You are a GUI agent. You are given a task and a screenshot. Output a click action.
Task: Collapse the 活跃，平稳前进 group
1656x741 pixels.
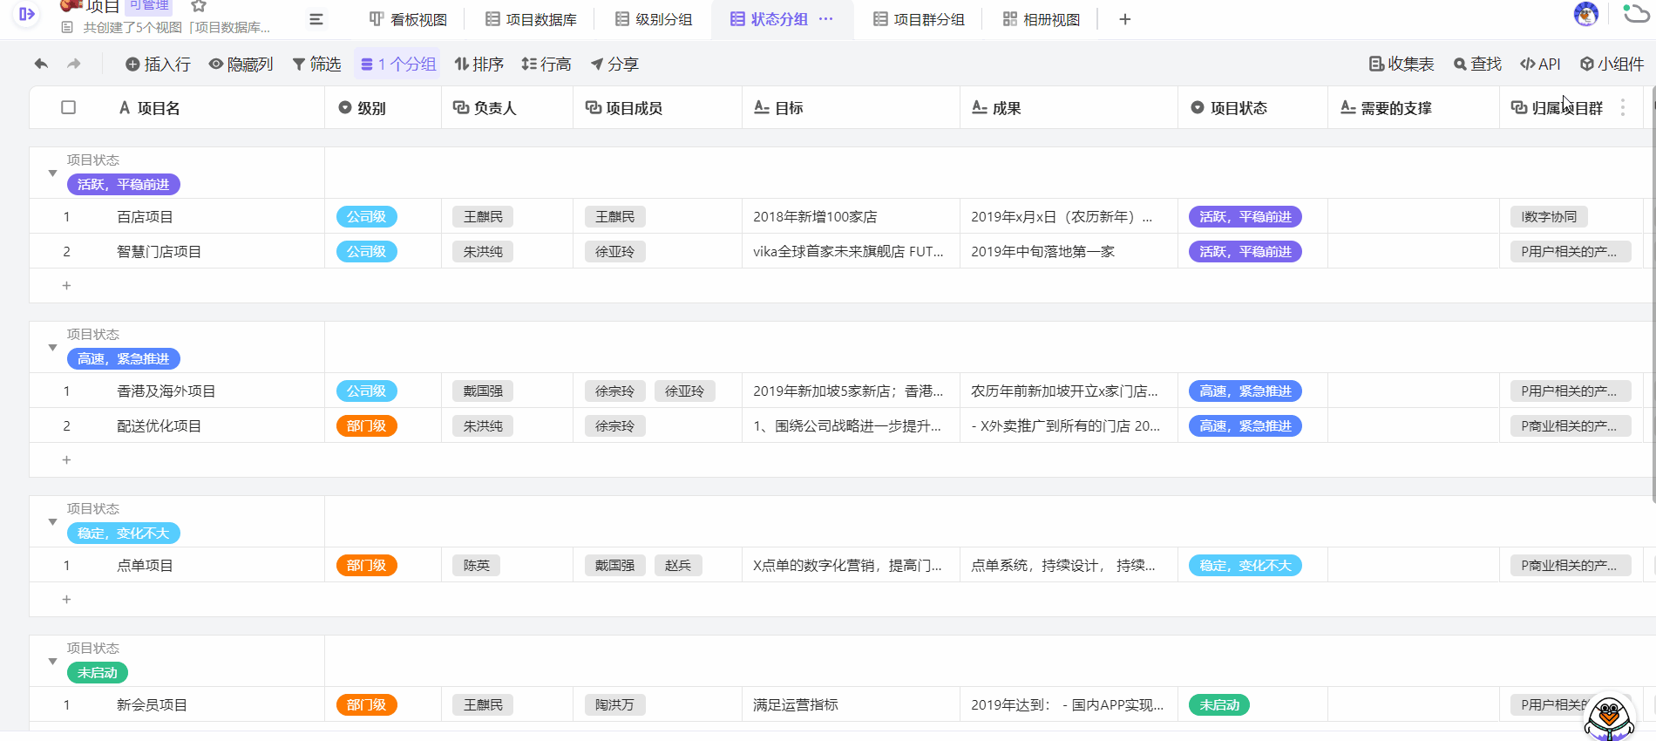pyautogui.click(x=52, y=173)
